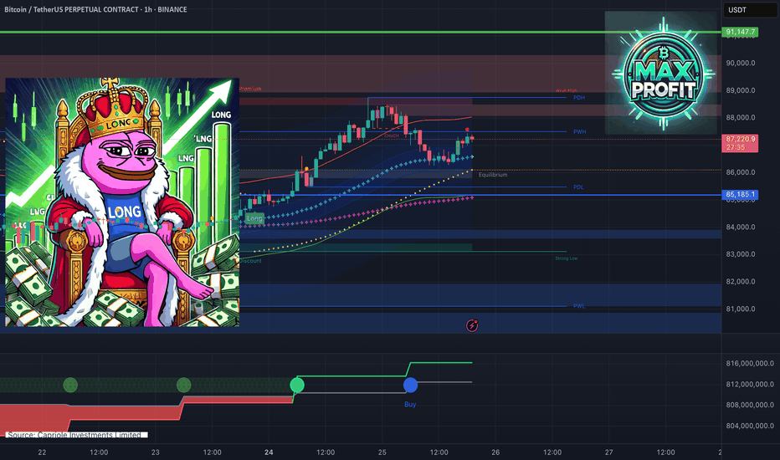Screen dimensions: 780x460
Task: Click the PDH line label
Action: 579,98
